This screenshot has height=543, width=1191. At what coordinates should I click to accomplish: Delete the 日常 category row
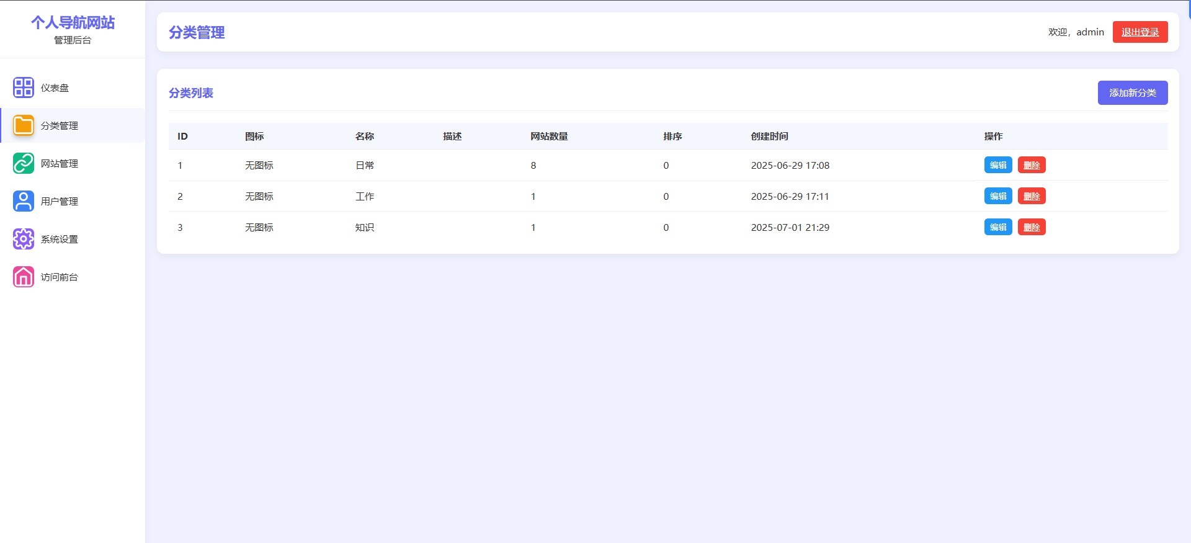point(1032,165)
